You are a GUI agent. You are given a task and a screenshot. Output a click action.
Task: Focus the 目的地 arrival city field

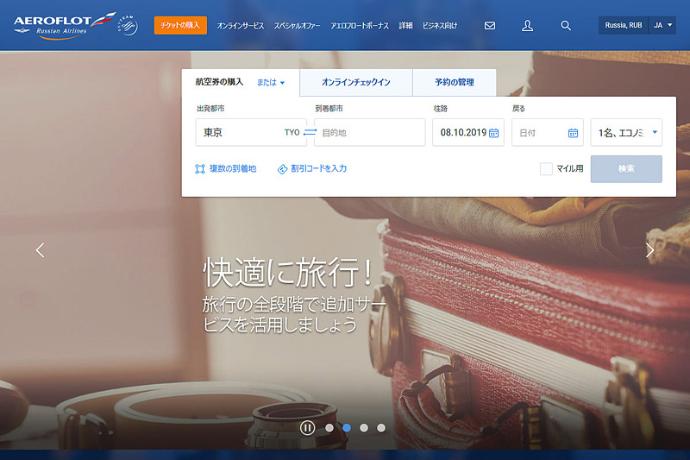point(370,132)
